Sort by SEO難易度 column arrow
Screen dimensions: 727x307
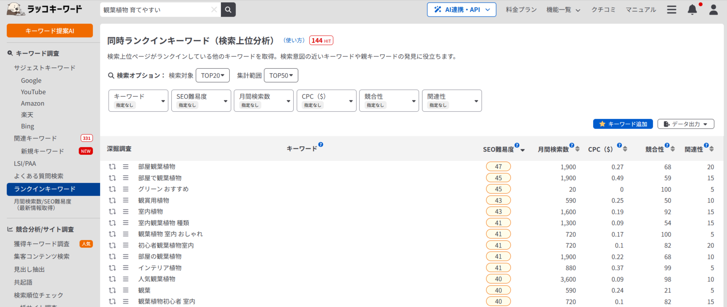[522, 150]
